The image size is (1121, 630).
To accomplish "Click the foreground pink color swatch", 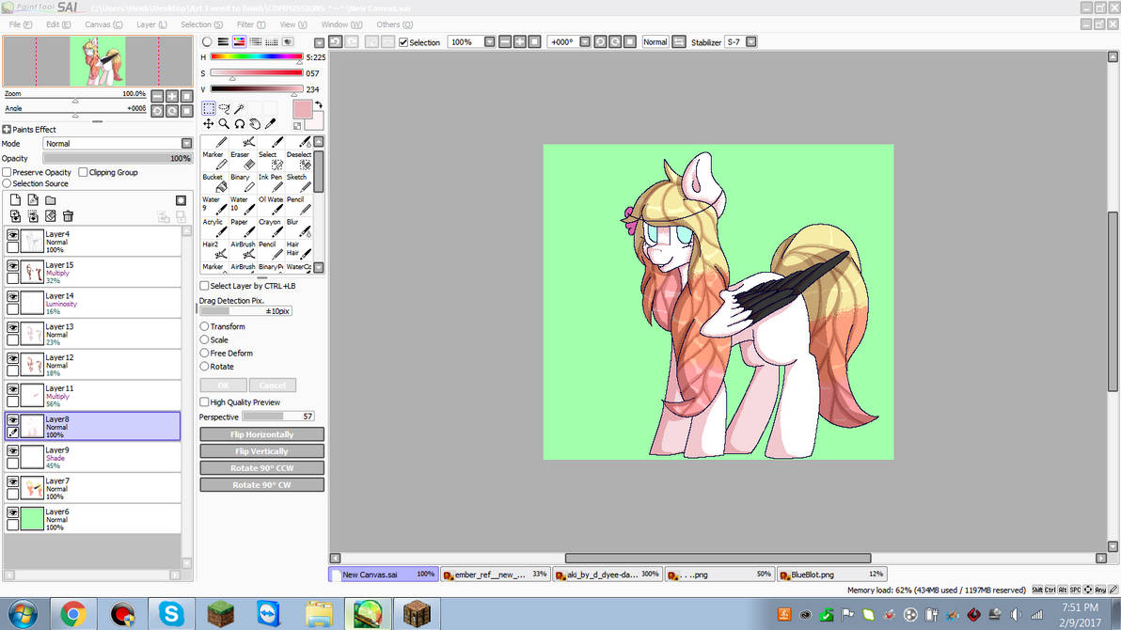I will tap(302, 109).
